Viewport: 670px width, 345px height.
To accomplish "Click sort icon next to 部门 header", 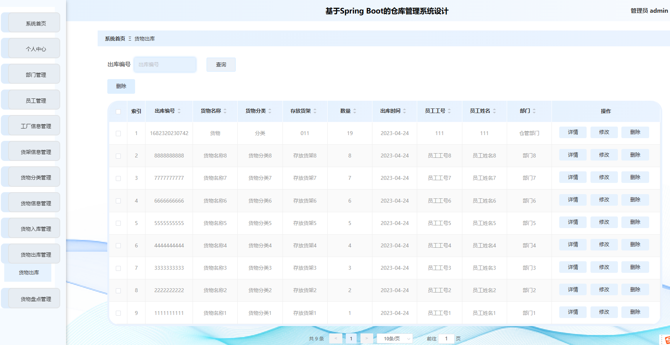I will pos(534,111).
